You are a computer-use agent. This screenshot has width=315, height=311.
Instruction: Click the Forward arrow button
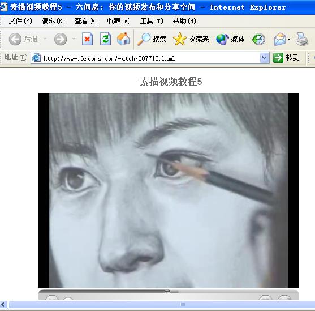tap(61, 39)
